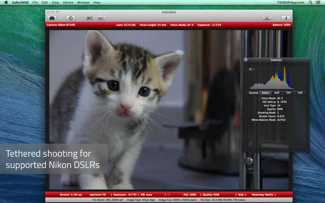
Task: Click the histogram graph in the Inspector
Action: click(x=271, y=78)
